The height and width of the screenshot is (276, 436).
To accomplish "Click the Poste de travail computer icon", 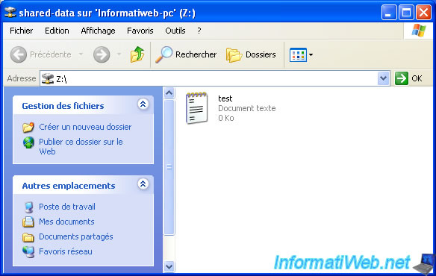I will point(28,207).
